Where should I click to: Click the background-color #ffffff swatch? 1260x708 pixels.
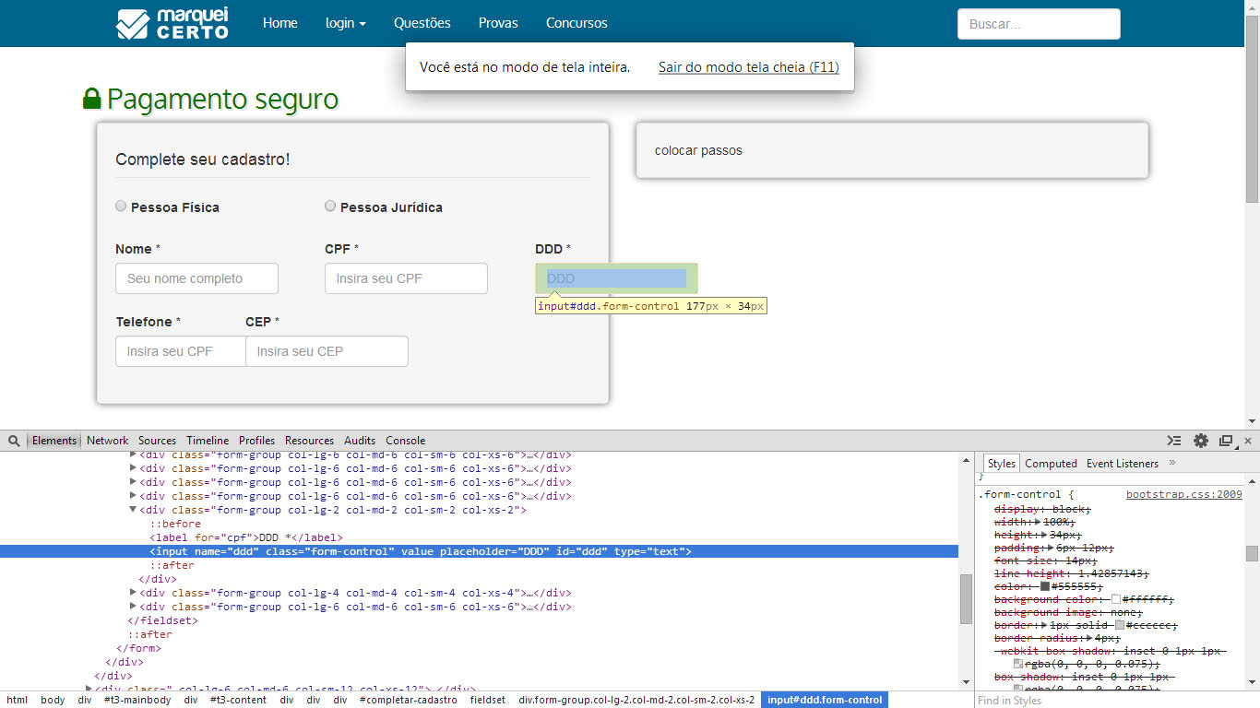[1116, 599]
